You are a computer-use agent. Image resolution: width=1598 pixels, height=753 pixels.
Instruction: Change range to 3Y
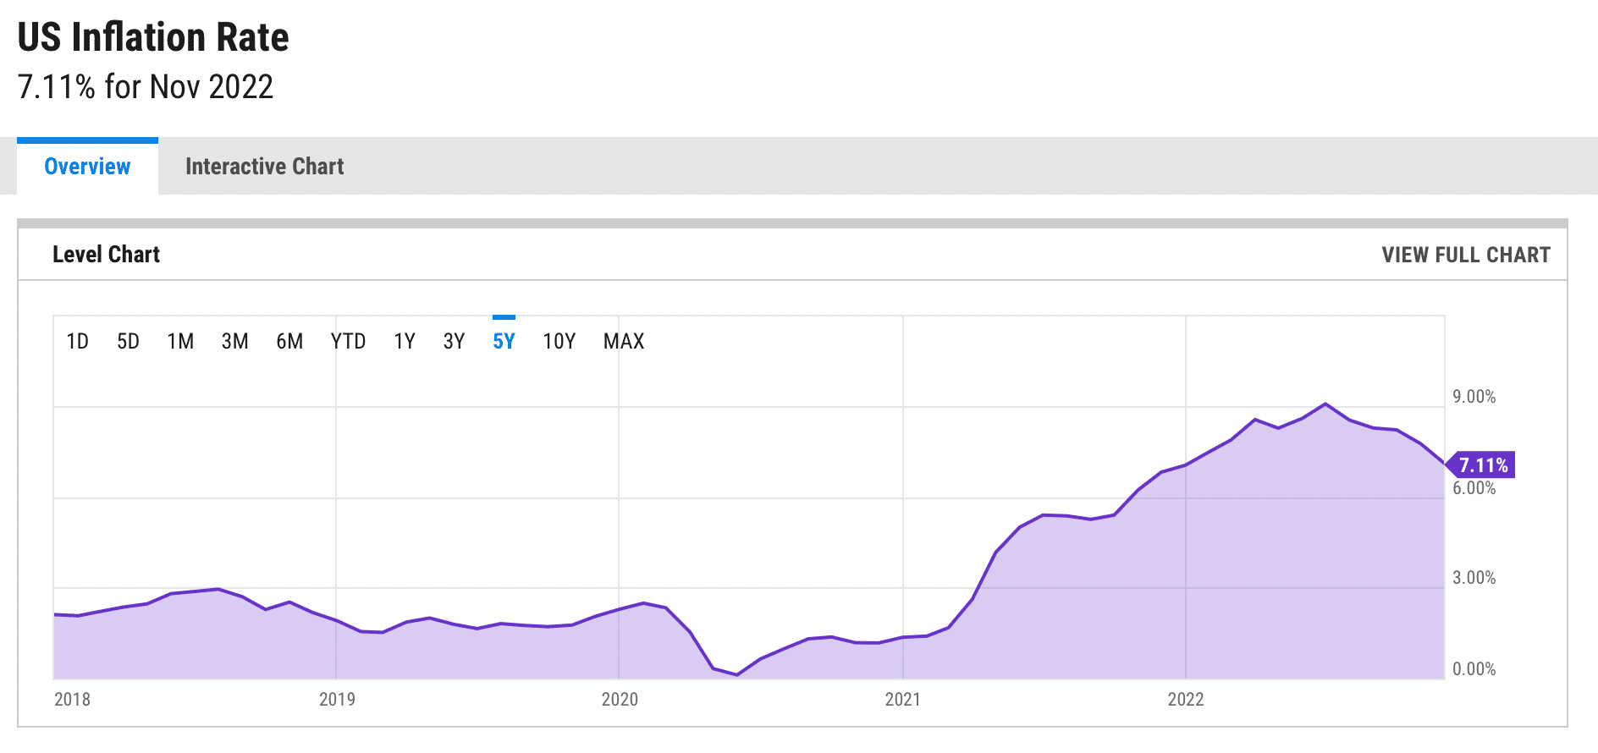454,341
